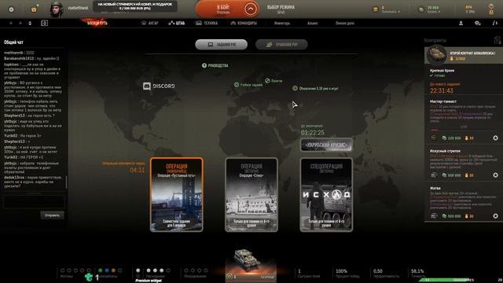Click the first equipment slot circle
Screen dimensions: 503x283
pyautogui.click(x=186, y=270)
